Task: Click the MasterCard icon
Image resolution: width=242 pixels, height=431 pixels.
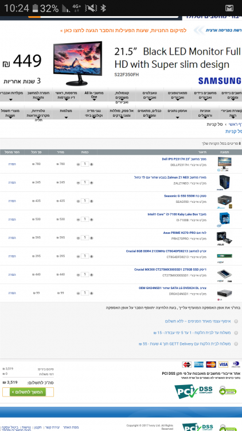Action: (211, 364)
